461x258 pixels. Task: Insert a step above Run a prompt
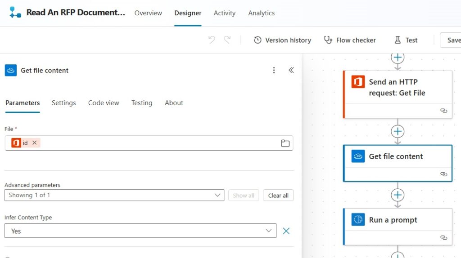398,195
